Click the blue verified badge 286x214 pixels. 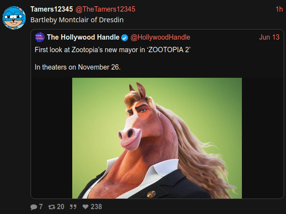(x=125, y=38)
